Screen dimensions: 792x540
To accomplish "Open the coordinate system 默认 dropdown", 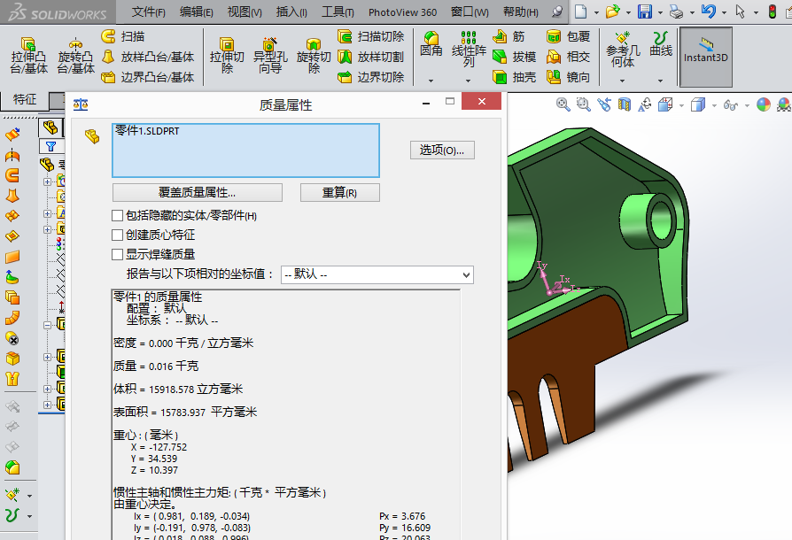I will click(377, 274).
